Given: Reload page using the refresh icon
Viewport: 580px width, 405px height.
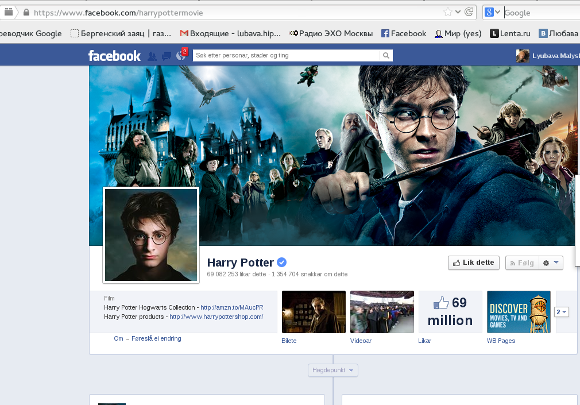Looking at the screenshot, I should [469, 12].
